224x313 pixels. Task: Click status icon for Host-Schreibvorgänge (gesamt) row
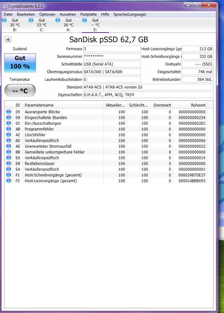pos(9,175)
